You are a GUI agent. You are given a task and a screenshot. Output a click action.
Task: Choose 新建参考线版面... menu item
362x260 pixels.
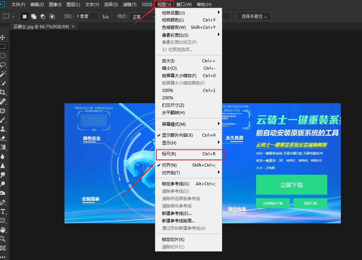pos(189,221)
